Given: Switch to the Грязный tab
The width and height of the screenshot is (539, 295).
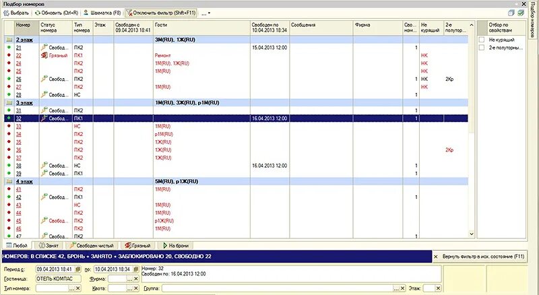Looking at the screenshot, I should (137, 245).
